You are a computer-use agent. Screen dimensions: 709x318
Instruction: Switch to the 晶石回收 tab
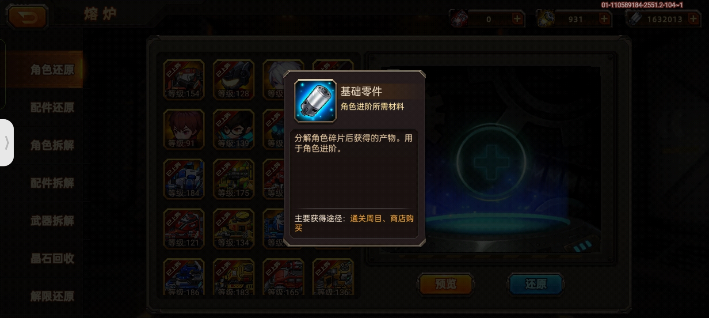click(52, 259)
